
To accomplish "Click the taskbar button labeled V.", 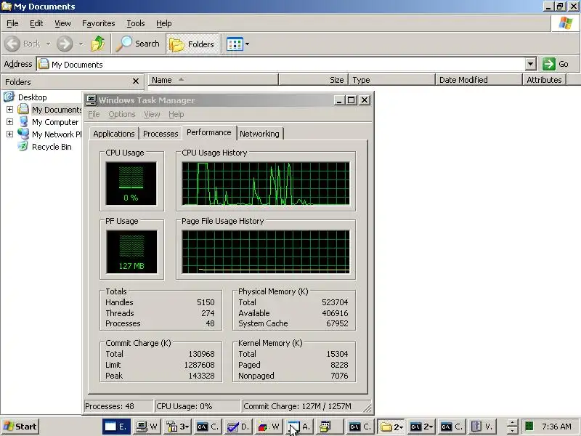I will click(x=482, y=427).
